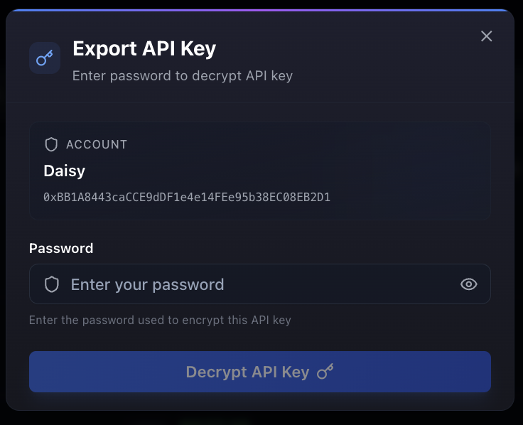Show password using the eye icon
Image resolution: width=523 pixels, height=425 pixels.
(468, 284)
